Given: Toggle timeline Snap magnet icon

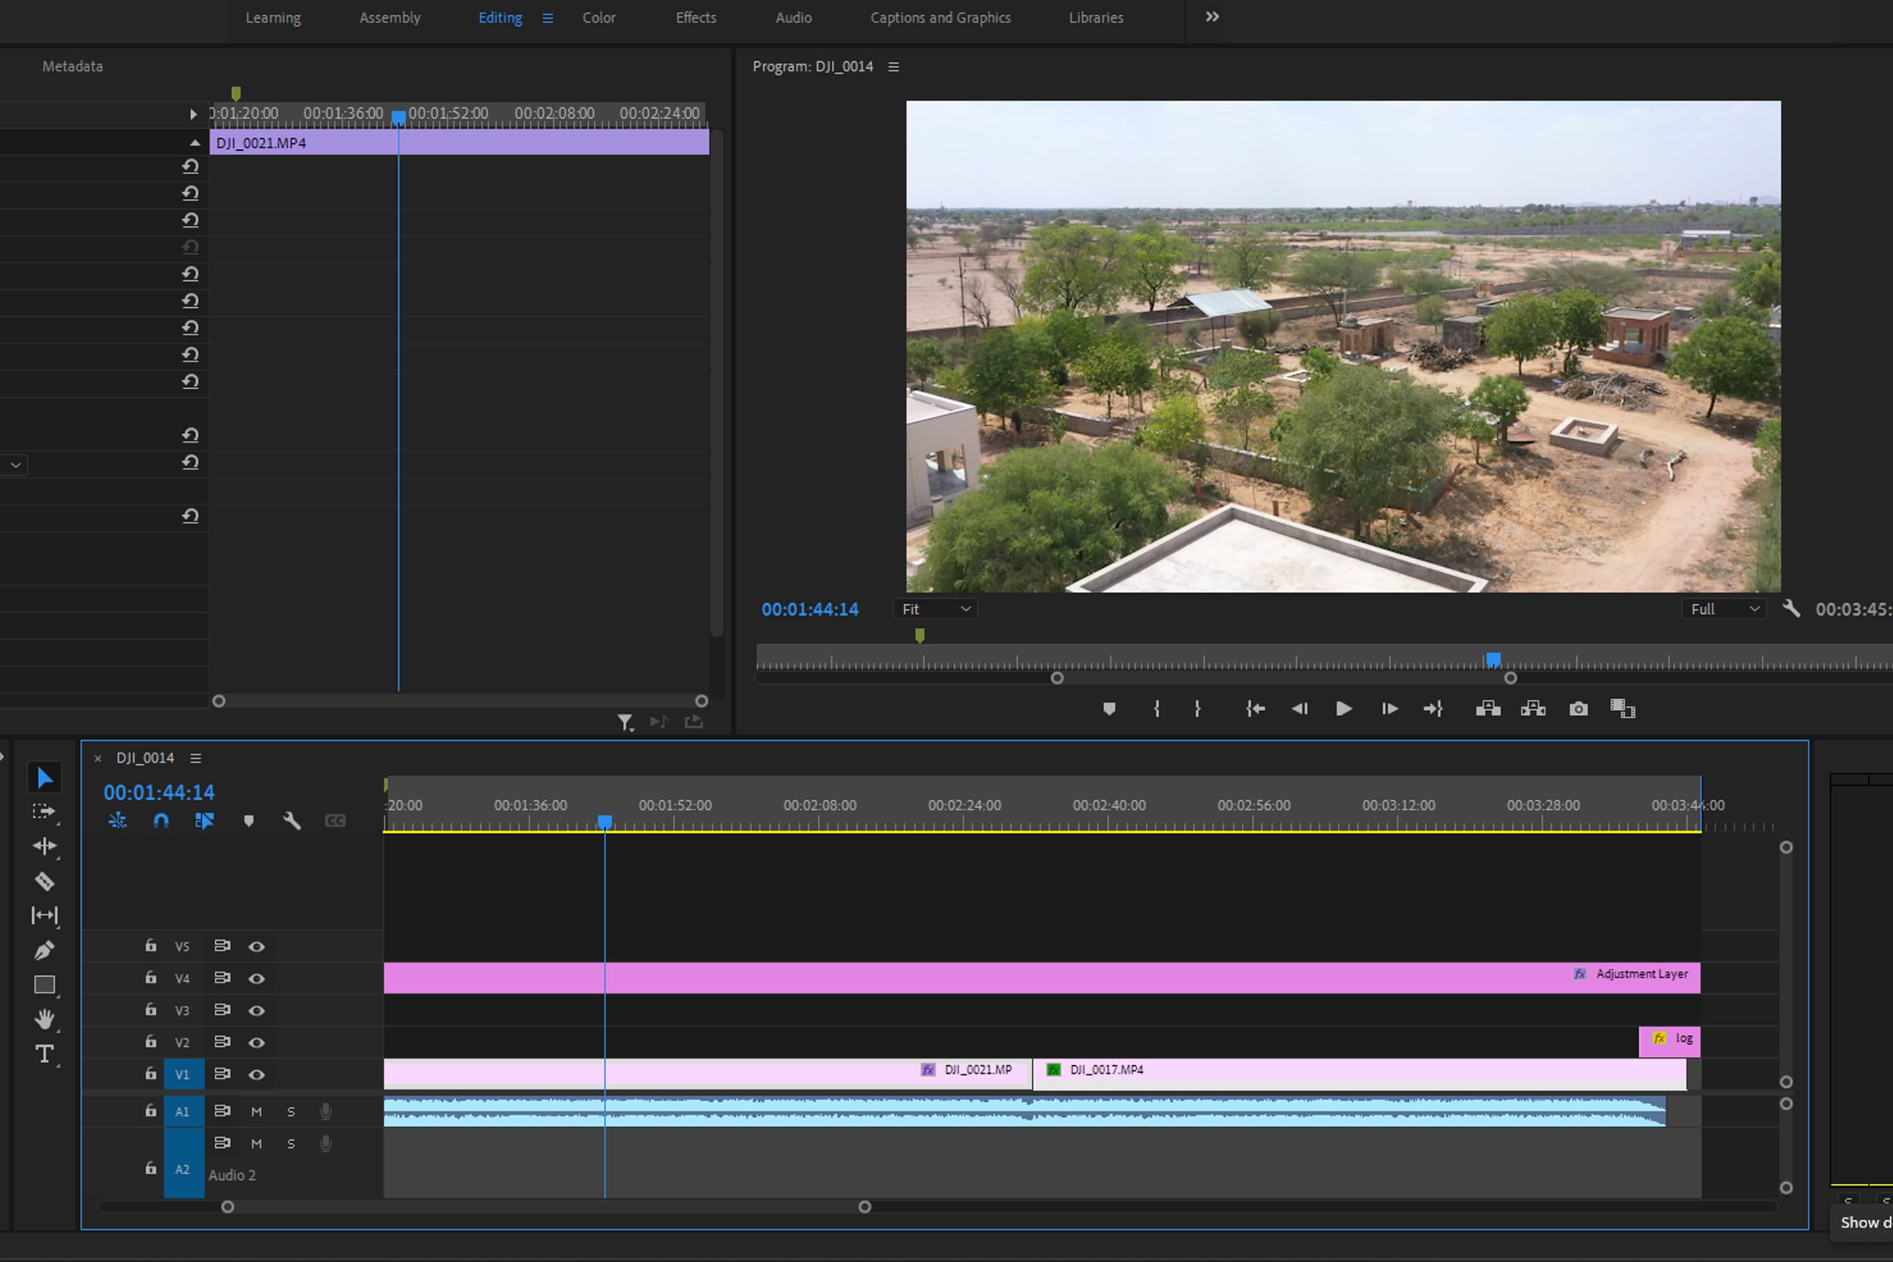Looking at the screenshot, I should tap(161, 821).
